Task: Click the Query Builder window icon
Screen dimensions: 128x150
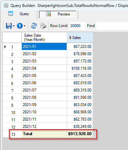Action: point(6,5)
